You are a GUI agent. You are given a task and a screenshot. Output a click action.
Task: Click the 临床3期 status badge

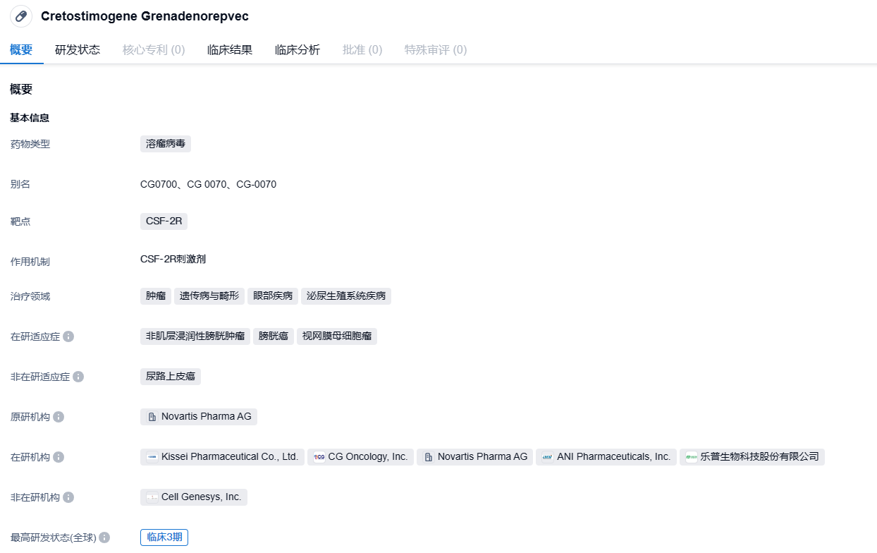[164, 537]
